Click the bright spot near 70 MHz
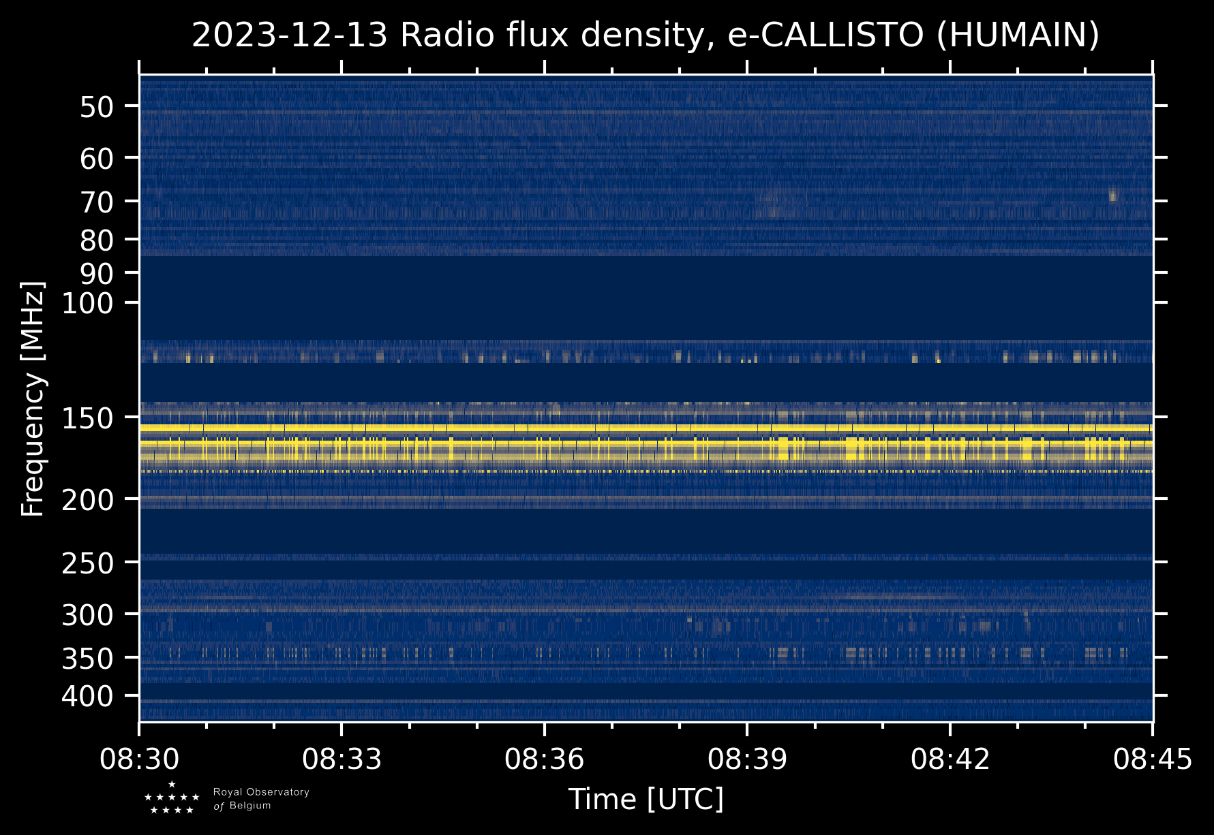The height and width of the screenshot is (835, 1214). [1112, 196]
